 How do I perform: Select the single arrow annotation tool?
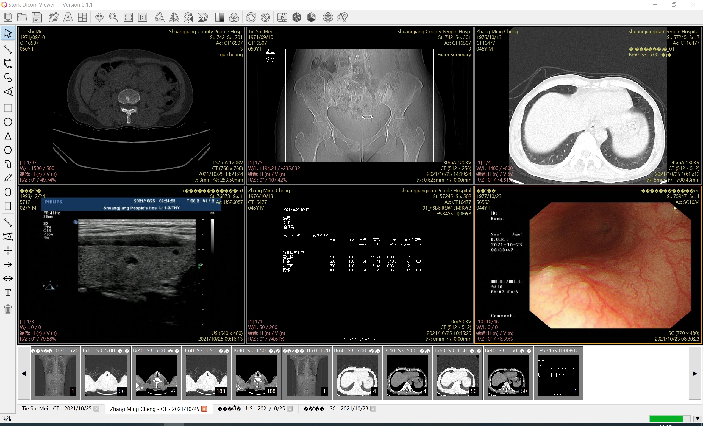8,264
